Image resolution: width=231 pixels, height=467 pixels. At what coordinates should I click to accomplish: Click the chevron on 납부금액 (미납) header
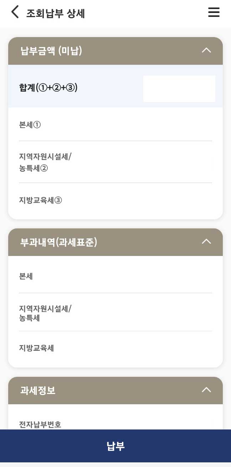click(206, 50)
